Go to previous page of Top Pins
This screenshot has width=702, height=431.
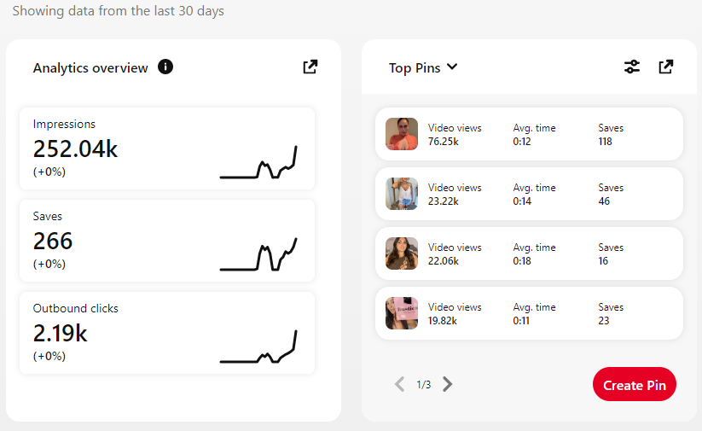coord(399,384)
